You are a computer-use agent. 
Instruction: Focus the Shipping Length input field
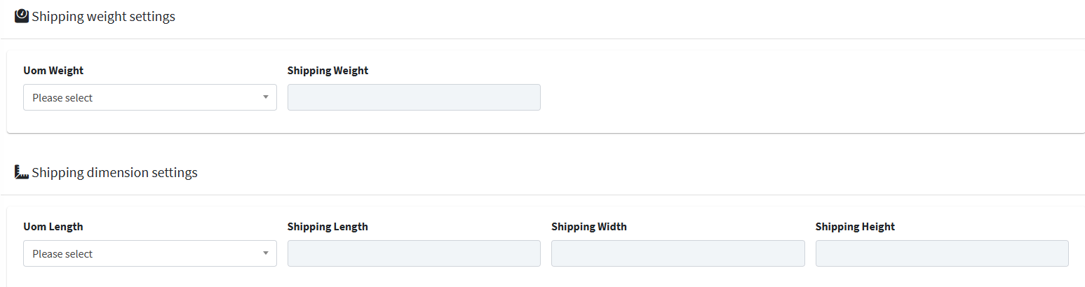click(x=414, y=253)
